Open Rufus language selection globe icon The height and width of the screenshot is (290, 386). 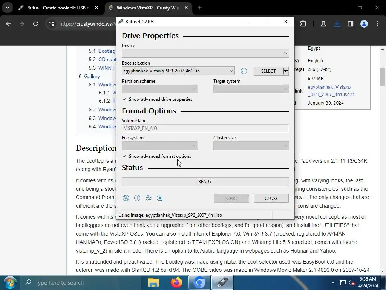[126, 198]
